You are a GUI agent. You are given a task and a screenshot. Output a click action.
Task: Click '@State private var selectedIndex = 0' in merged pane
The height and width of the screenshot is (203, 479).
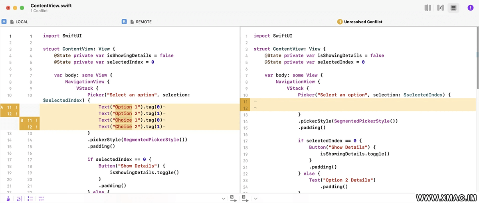click(x=315, y=62)
